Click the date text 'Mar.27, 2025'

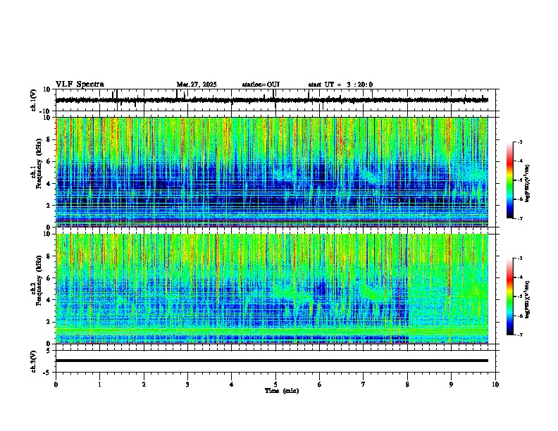coord(197,85)
